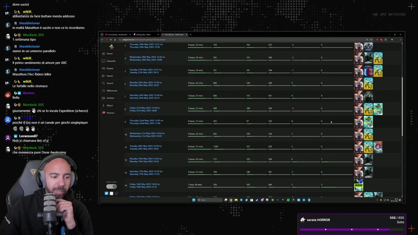
Task: Open About in the SullyGnome sidebar
Action: 107,105
